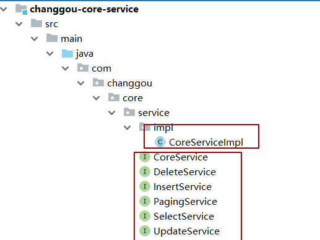Select the PagingService interface name

[185, 202]
